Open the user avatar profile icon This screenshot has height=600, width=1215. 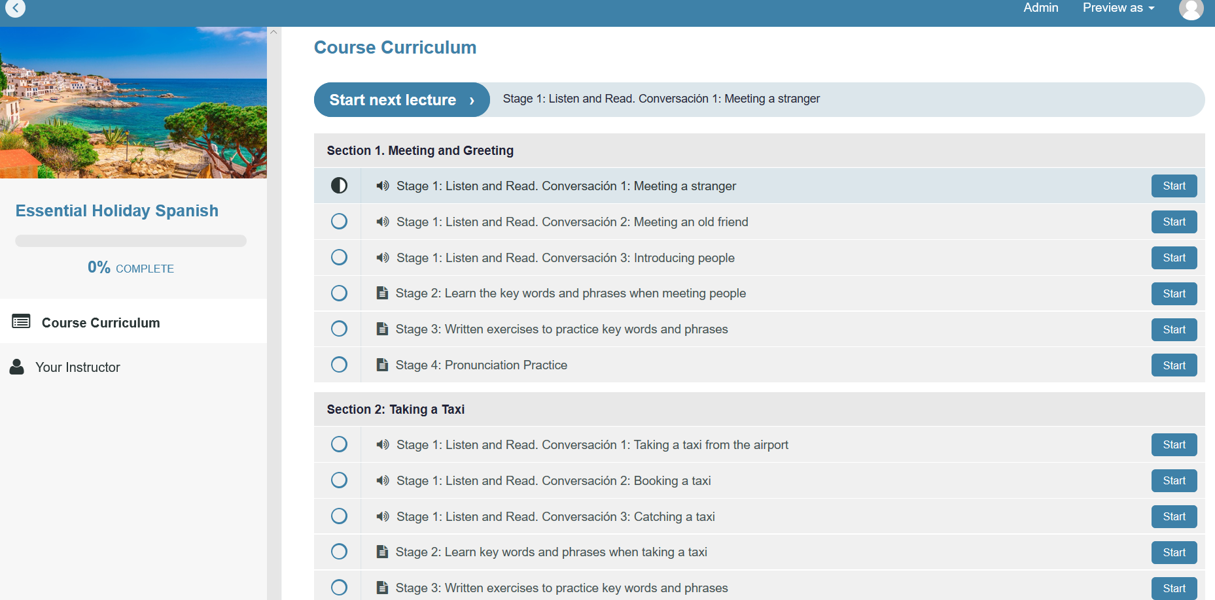pyautogui.click(x=1191, y=8)
